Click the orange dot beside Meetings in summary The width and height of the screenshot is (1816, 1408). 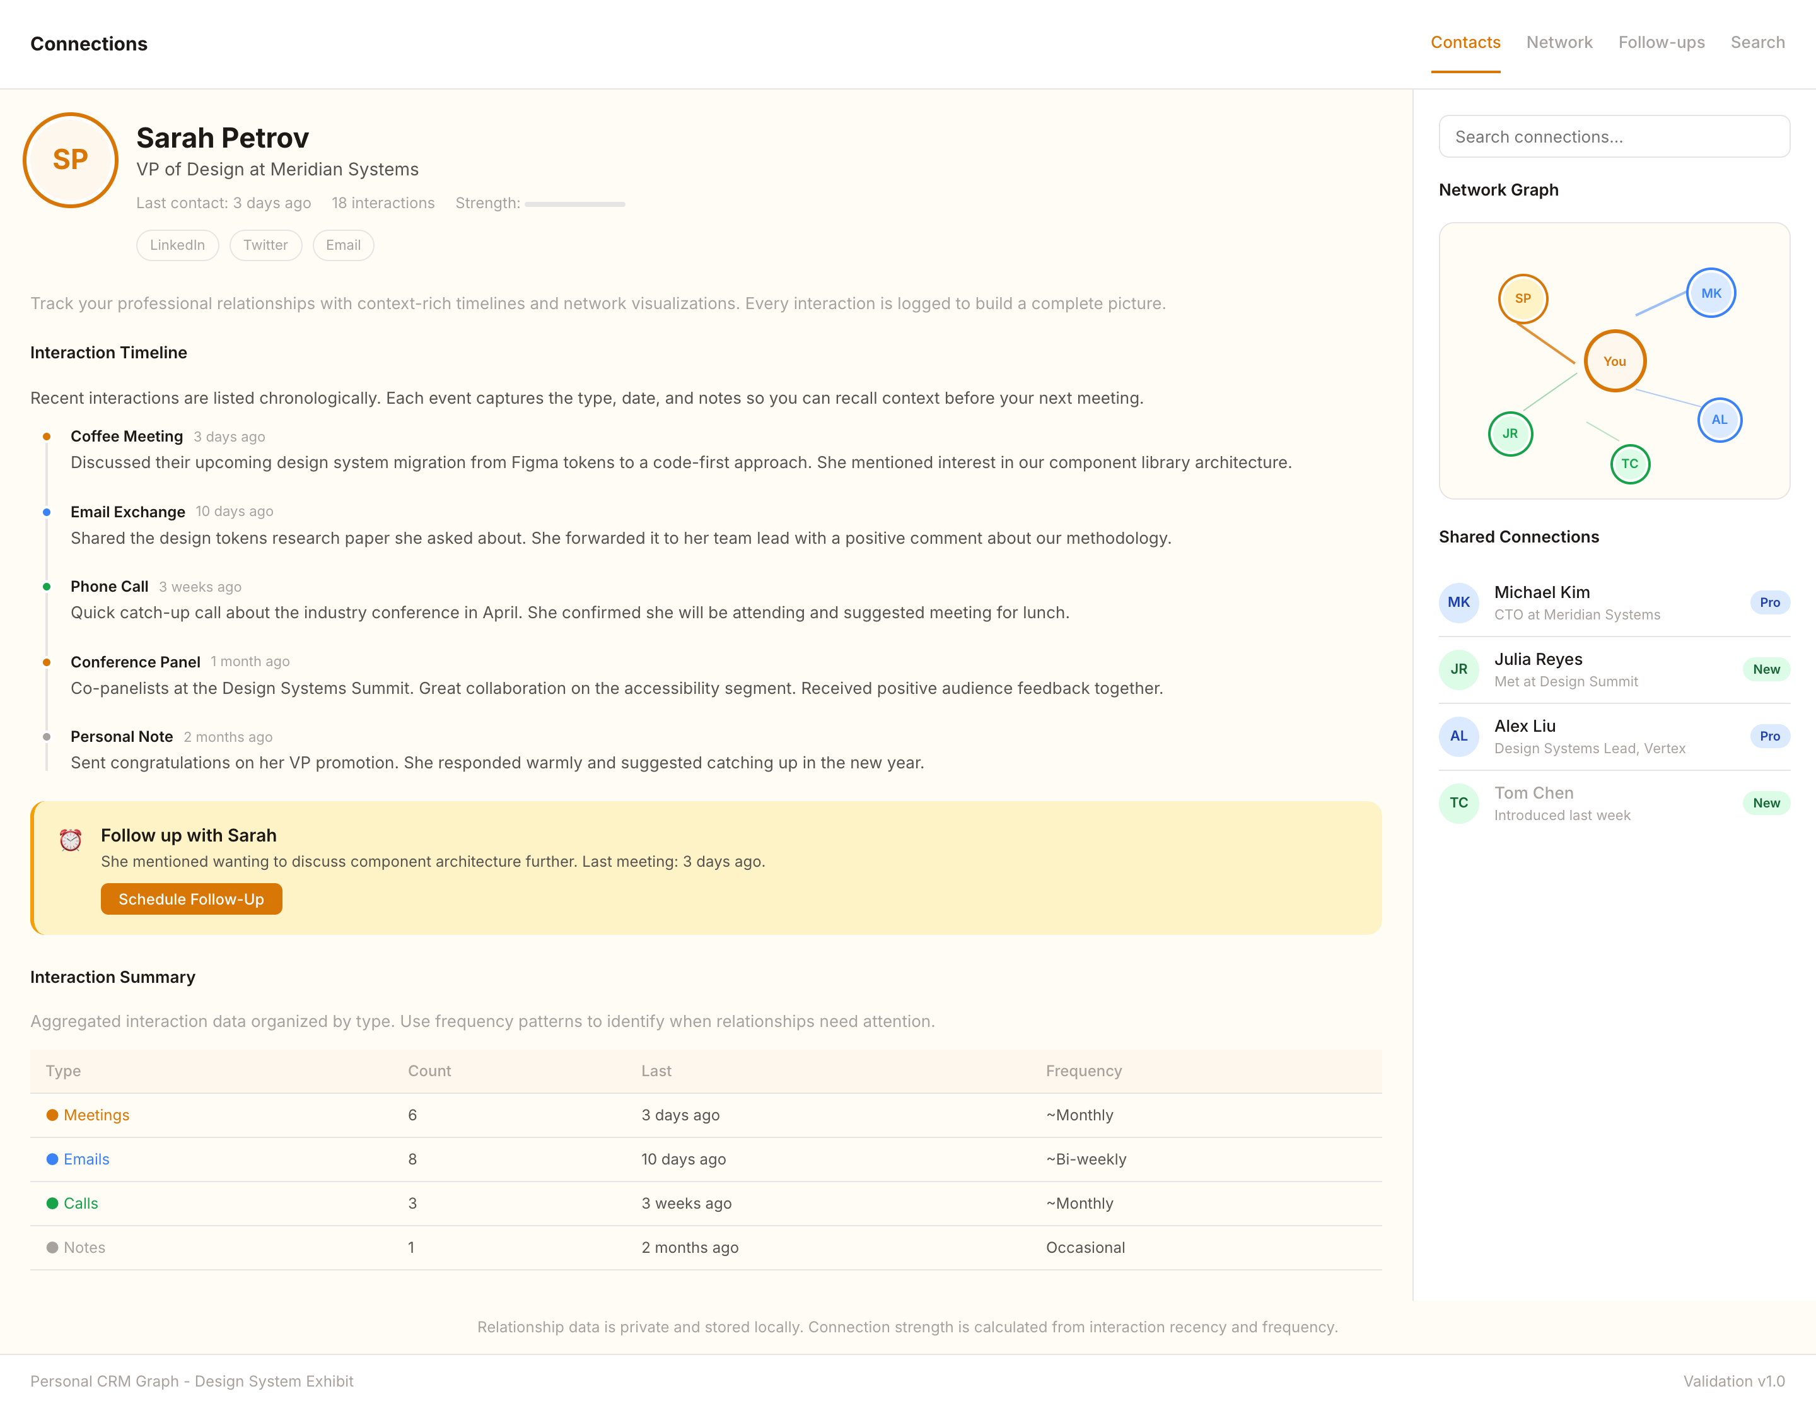(x=53, y=1115)
